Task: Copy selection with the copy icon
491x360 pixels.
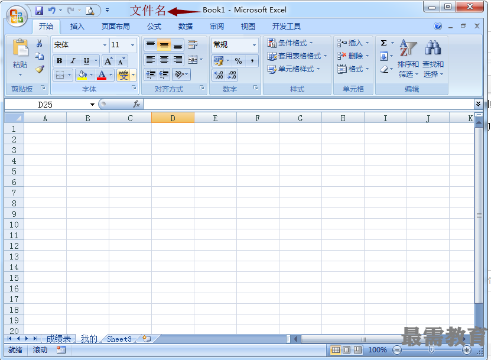Action: click(39, 56)
